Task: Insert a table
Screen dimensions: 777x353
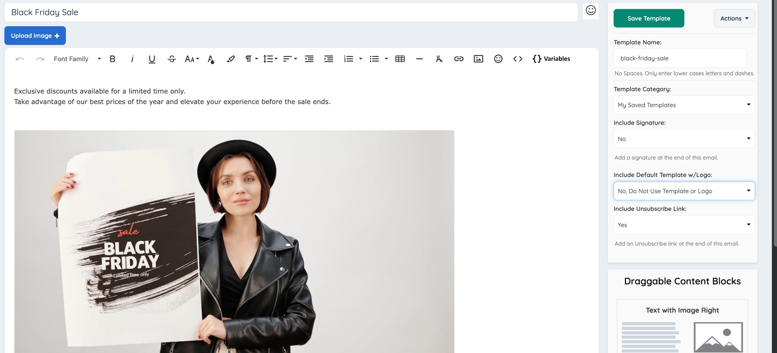Action: [x=400, y=59]
